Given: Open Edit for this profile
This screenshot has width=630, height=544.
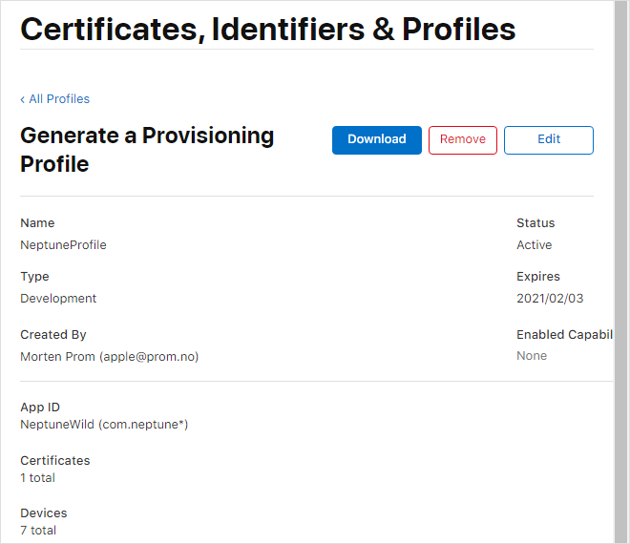Looking at the screenshot, I should point(548,139).
